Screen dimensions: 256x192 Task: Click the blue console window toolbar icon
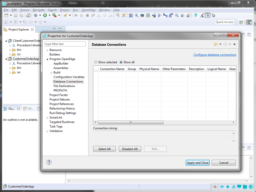tap(142, 15)
